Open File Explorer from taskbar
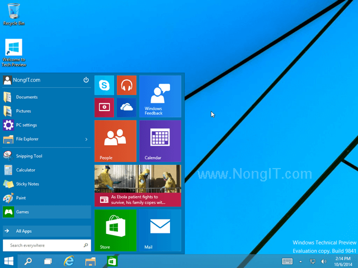Viewport: 358px width, 268px height. pos(91,261)
